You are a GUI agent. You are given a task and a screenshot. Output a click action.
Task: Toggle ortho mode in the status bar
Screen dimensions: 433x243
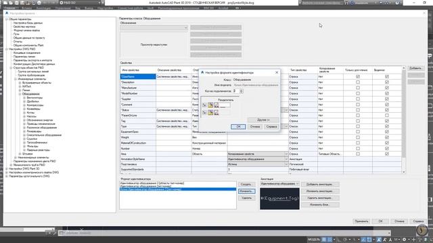coord(340,240)
